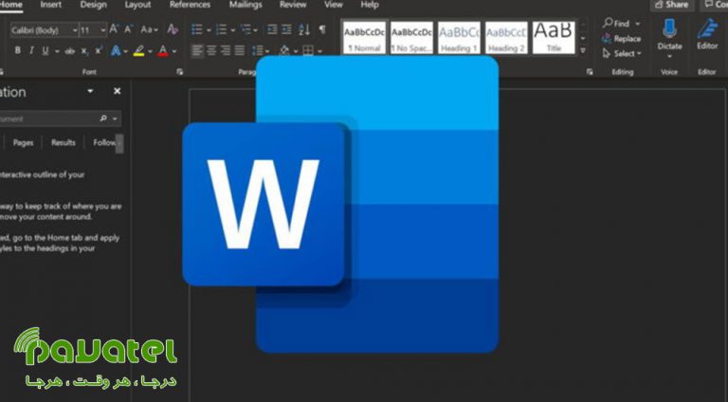Screen dimensions: 728x402
Task: Toggle underline formatting
Action: pyautogui.click(x=45, y=50)
